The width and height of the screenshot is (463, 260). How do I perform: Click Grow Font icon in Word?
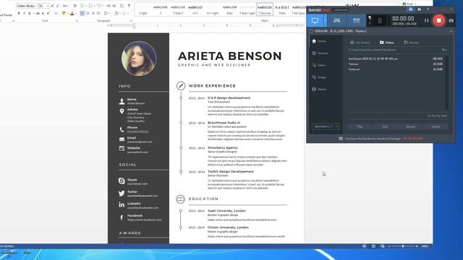(53, 6)
